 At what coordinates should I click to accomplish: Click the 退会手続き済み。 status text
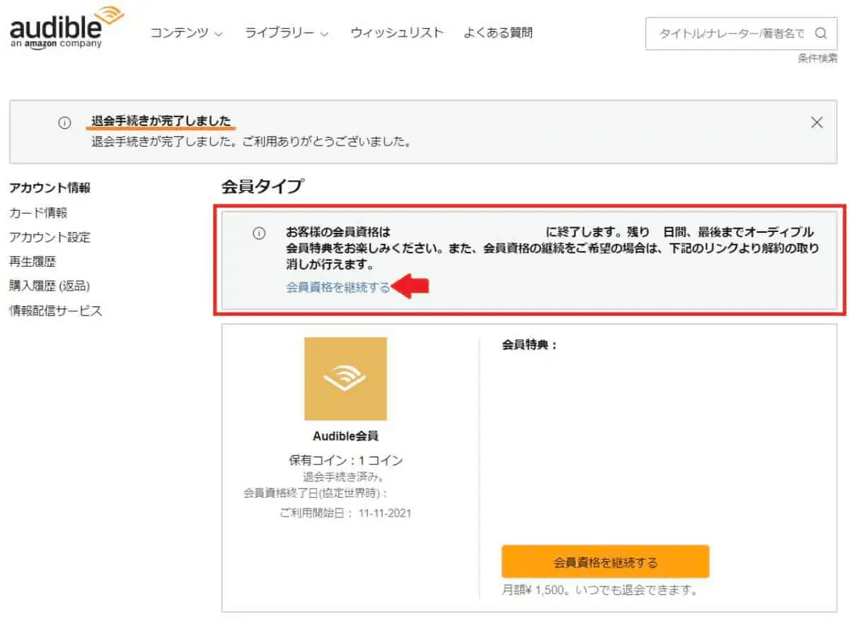tap(344, 477)
